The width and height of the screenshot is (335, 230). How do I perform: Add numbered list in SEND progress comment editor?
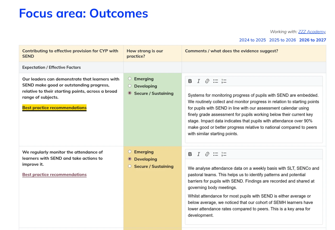point(224,81)
